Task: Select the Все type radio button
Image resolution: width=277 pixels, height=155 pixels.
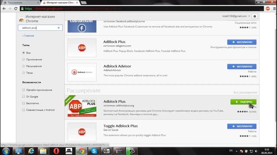Action: 23,53
